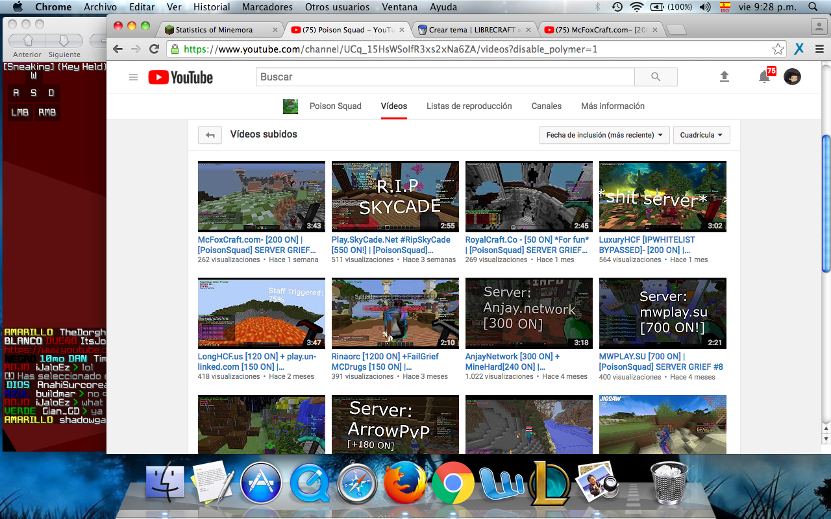
Task: Select the Listas de reproducción channel tab
Action: pyautogui.click(x=469, y=106)
